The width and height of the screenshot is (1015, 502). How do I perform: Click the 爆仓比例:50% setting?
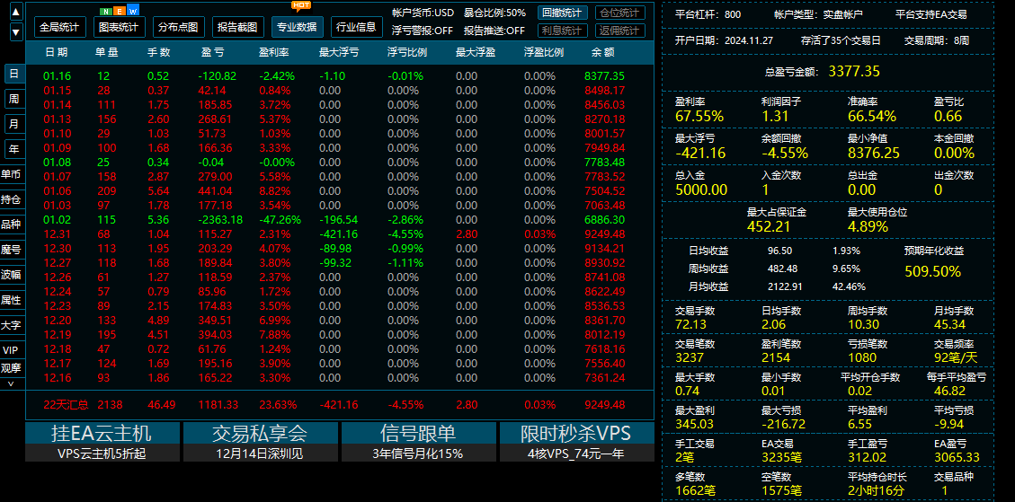[494, 13]
